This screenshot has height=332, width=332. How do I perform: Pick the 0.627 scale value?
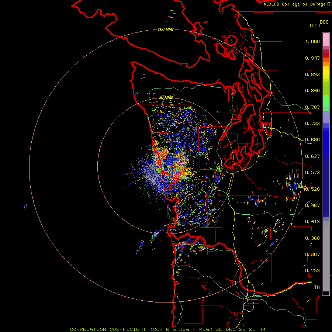click(312, 156)
